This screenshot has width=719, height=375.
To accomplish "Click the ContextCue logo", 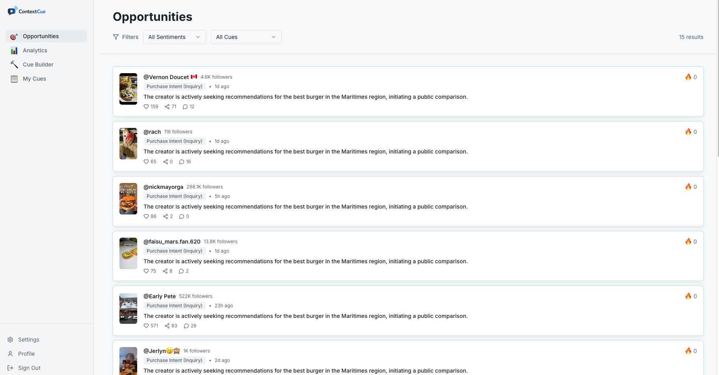I will coord(26,11).
